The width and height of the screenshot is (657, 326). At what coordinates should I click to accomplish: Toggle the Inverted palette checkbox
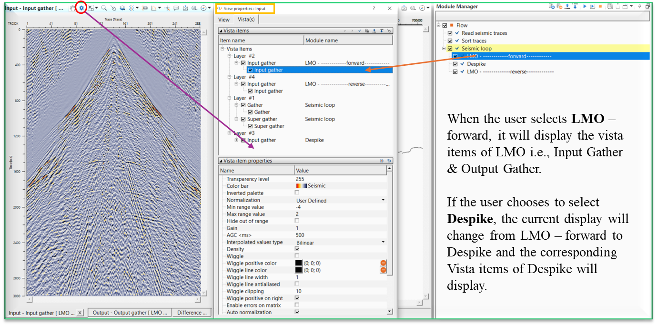(x=297, y=193)
